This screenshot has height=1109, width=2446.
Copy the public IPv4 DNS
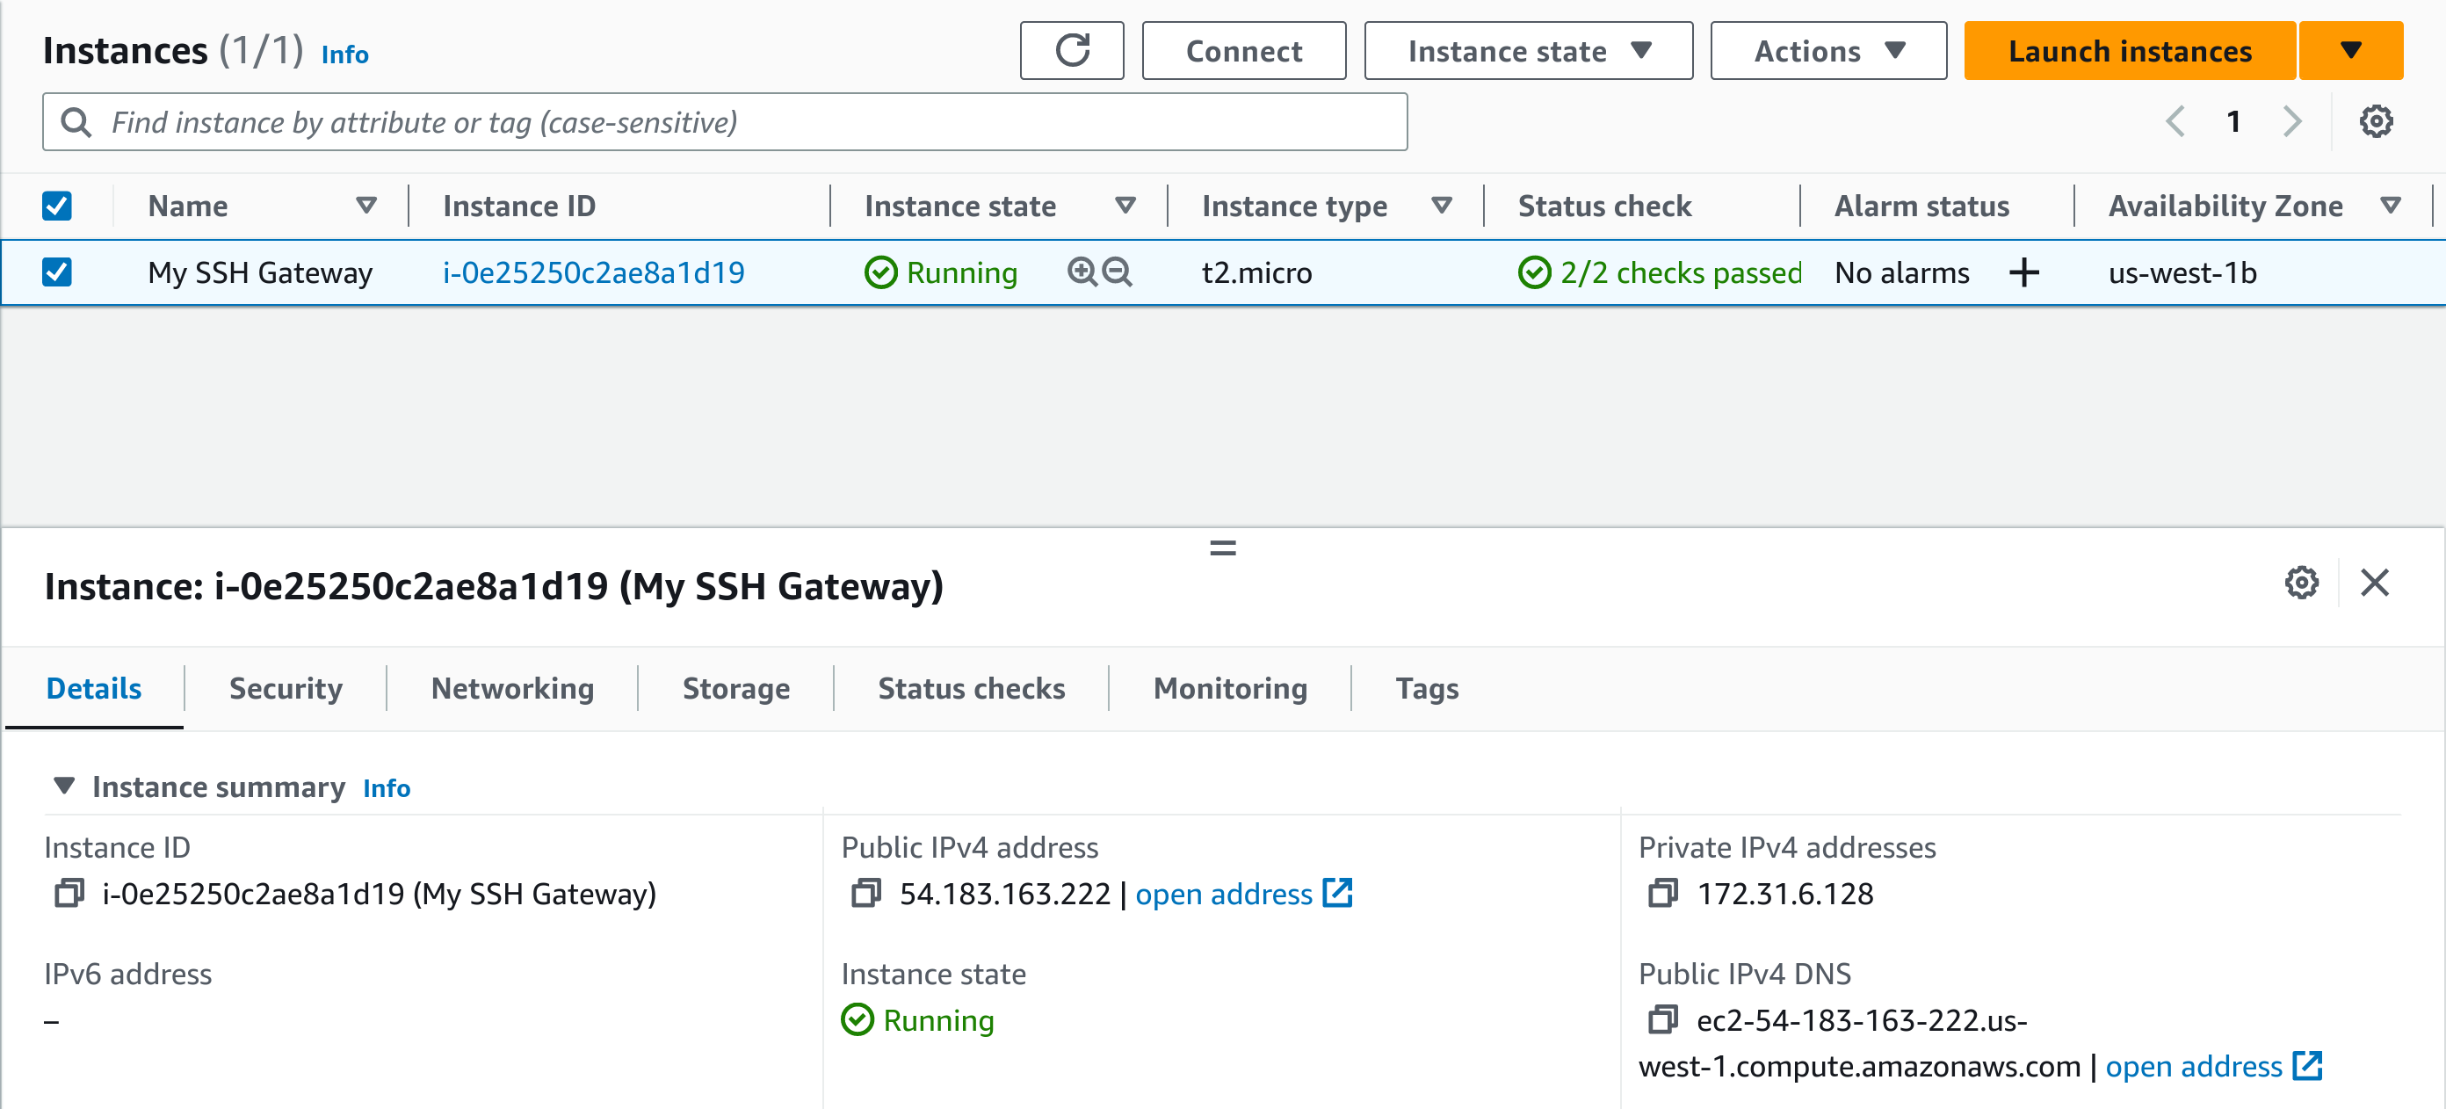tap(1661, 1019)
